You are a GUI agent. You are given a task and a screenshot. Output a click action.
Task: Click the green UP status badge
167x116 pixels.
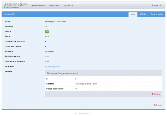(x=47, y=32)
